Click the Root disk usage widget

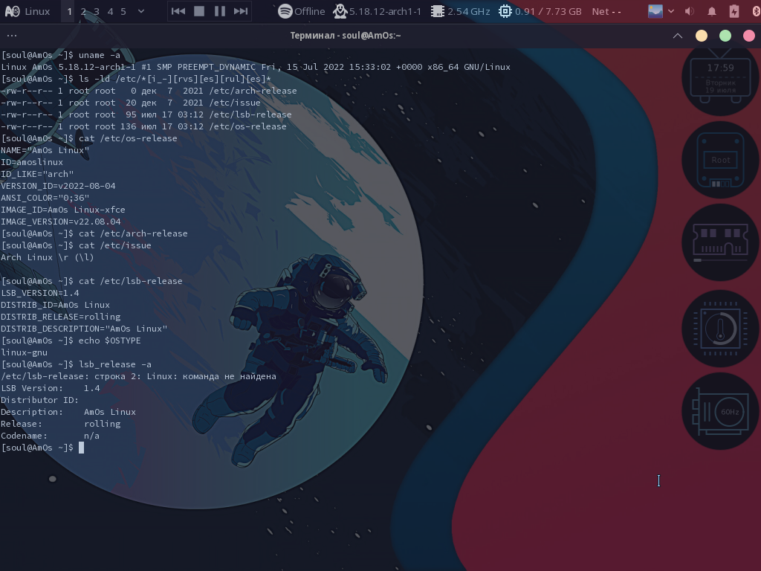720,160
